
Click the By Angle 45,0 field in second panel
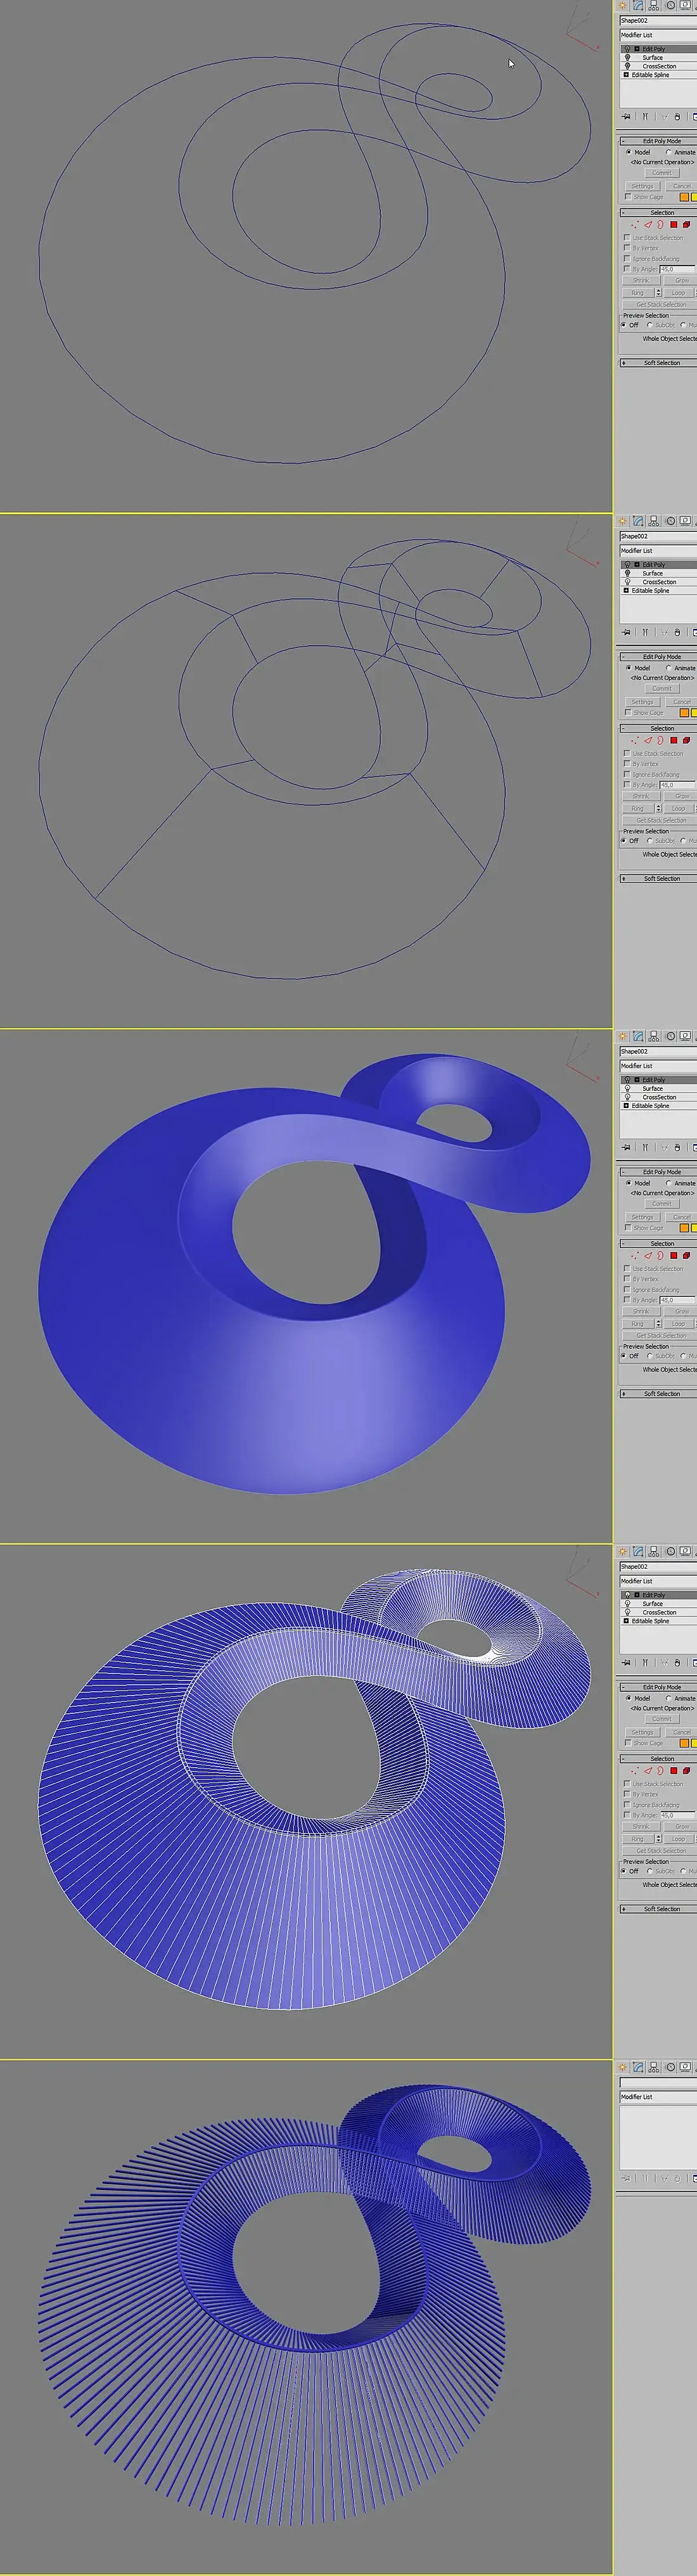[677, 785]
